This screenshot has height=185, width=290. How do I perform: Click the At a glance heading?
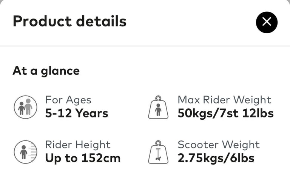click(46, 71)
